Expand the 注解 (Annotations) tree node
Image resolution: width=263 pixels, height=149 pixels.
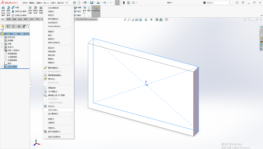pyautogui.click(x=2, y=44)
